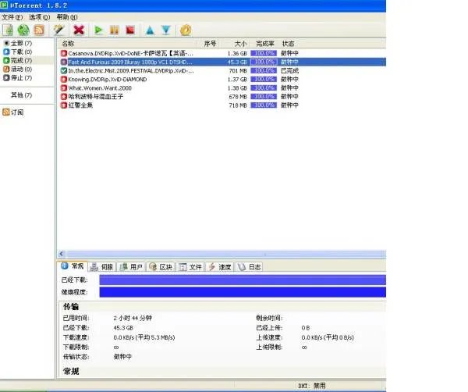Switch to the 伺服 trackers tab

pos(101,267)
